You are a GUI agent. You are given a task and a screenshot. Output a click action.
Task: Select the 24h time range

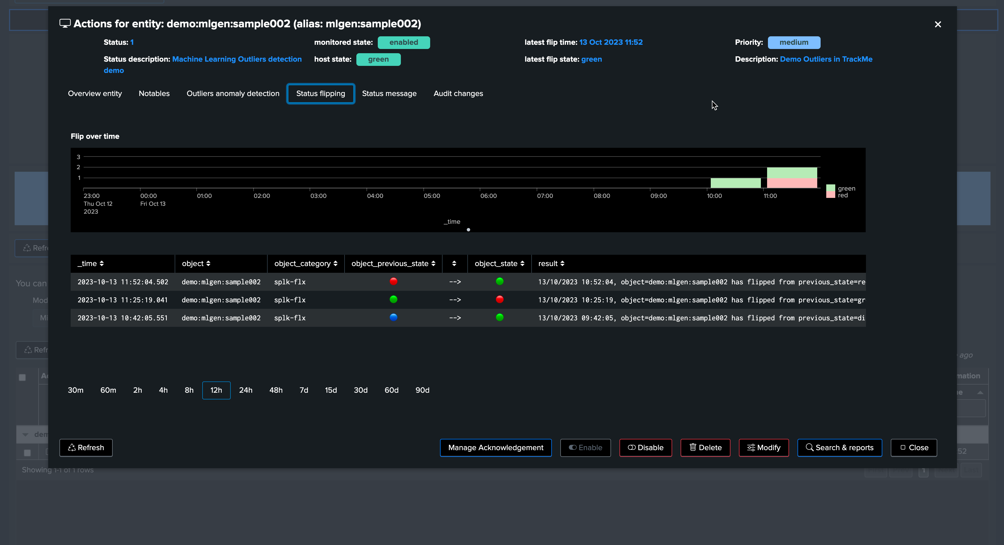[x=246, y=390]
